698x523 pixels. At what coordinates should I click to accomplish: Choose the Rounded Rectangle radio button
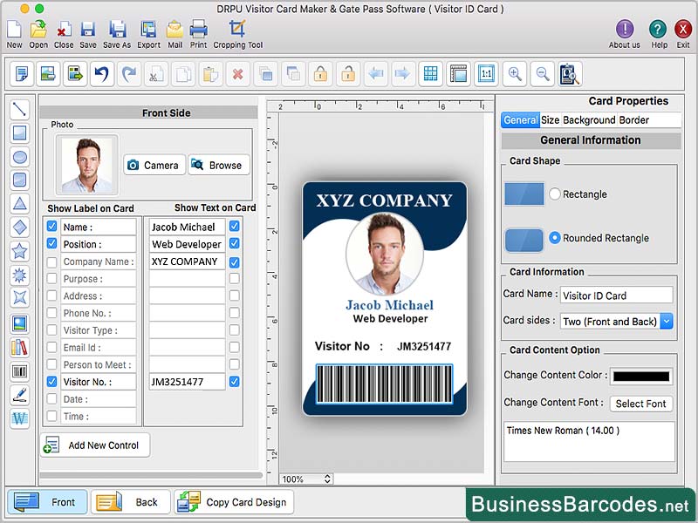click(x=555, y=238)
